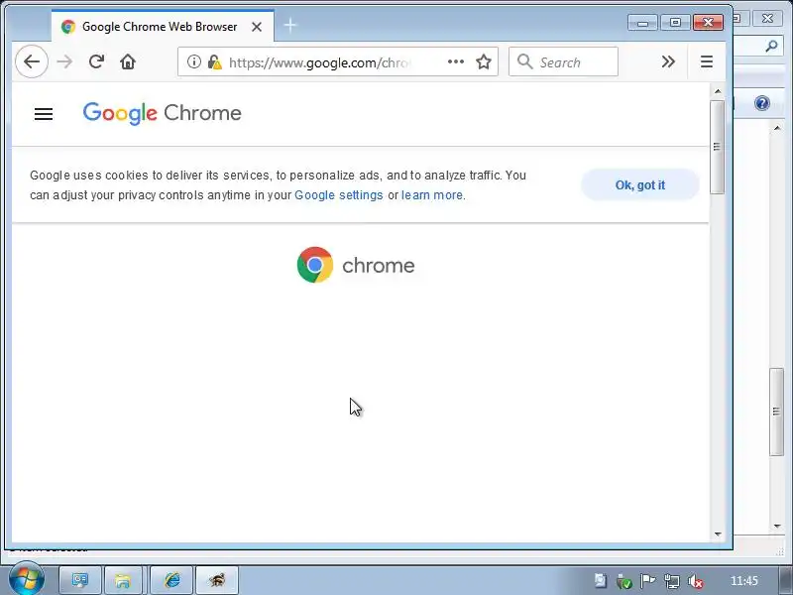Image resolution: width=793 pixels, height=595 pixels.
Task: Close the Google Chrome Web Browser tab
Action: pyautogui.click(x=257, y=27)
